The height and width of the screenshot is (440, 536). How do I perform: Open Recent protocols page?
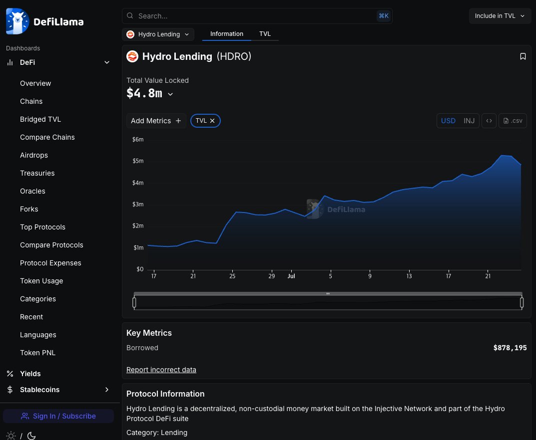pyautogui.click(x=31, y=317)
